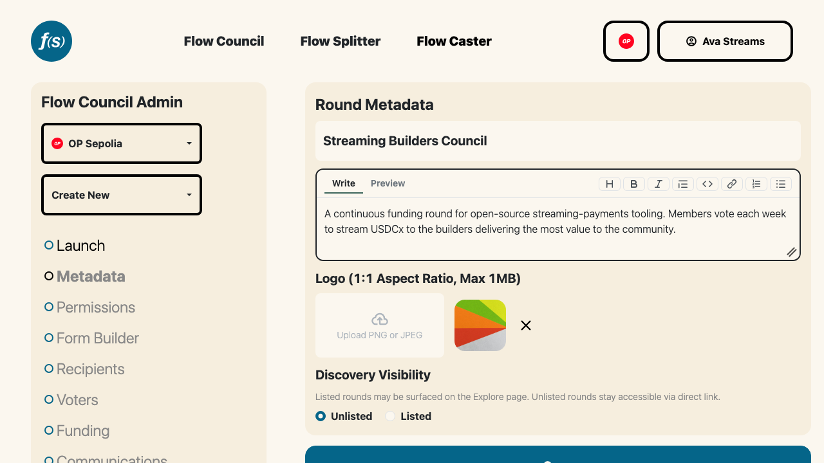
Task: Click the round name field Streaming Builders Council
Action: coord(558,141)
